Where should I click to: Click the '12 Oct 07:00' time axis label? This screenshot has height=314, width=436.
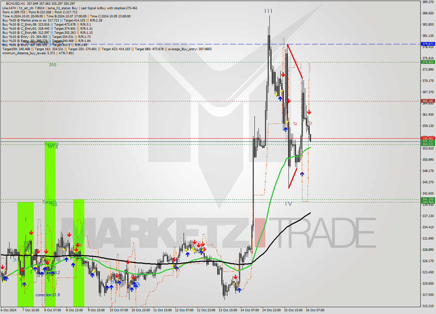click(x=184, y=311)
